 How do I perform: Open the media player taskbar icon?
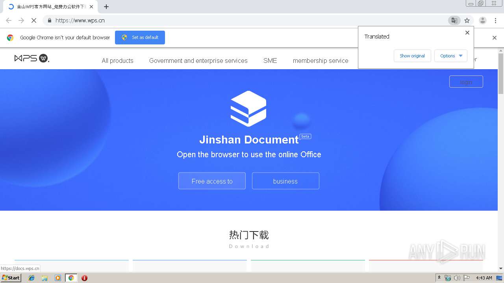pos(58,278)
